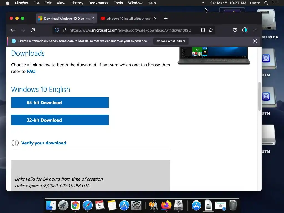284x213 pixels.
Task: Click the date and time in menu bar
Action: tap(228, 3)
